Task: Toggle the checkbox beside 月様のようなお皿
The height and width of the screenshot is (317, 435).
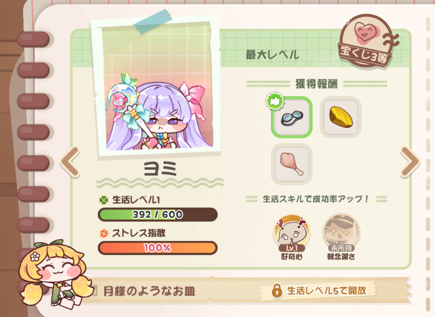Action: [x=94, y=291]
